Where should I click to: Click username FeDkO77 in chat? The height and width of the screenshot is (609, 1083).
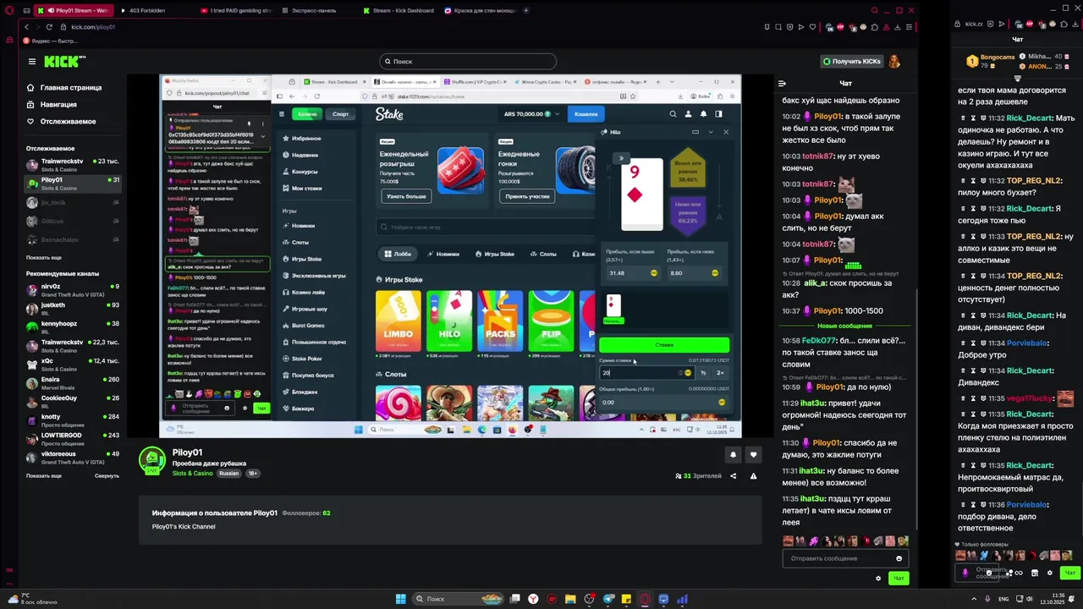[818, 340]
